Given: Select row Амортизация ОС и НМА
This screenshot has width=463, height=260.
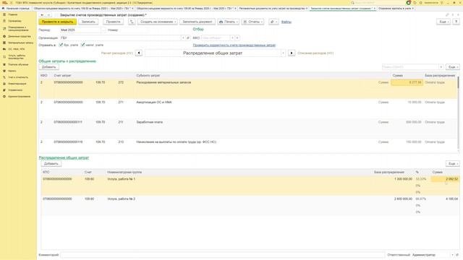Looking at the screenshot, I should click(248, 108).
